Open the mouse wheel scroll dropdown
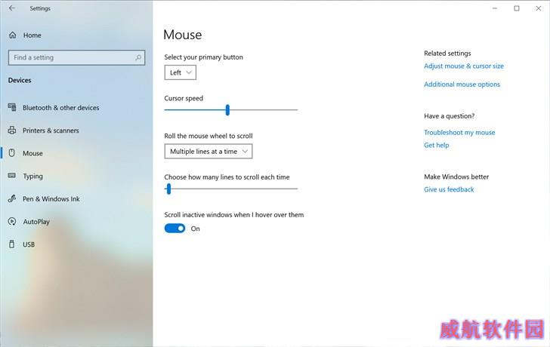550x347 pixels. (x=209, y=152)
